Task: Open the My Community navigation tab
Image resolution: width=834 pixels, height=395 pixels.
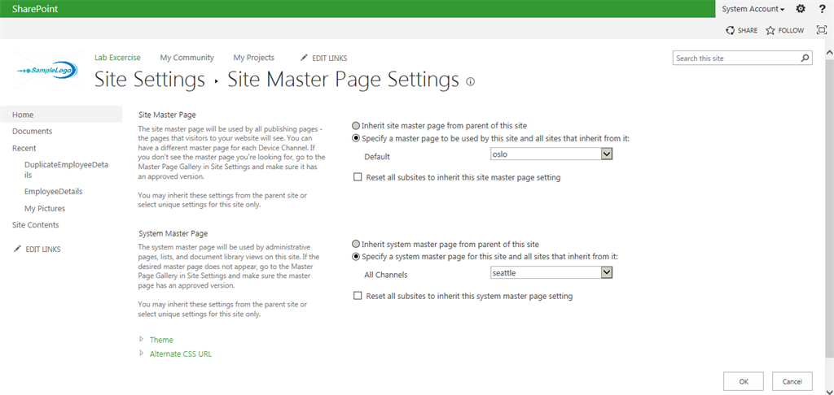Action: [187, 58]
